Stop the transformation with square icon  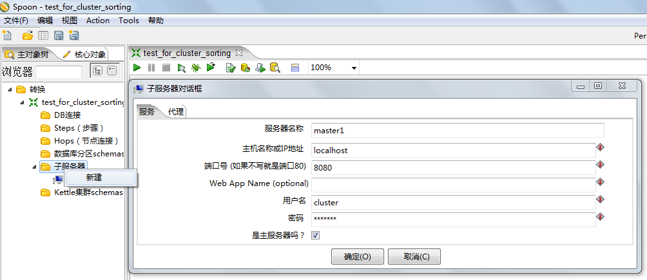166,68
